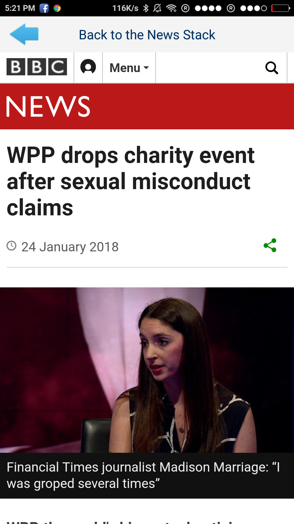Expand the Menu dropdown

[129, 68]
